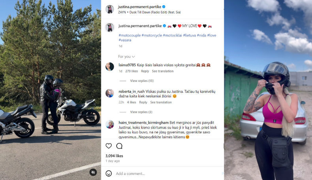312x180 pixels.
Task: Expand View replies (13)
Action: coord(142,81)
